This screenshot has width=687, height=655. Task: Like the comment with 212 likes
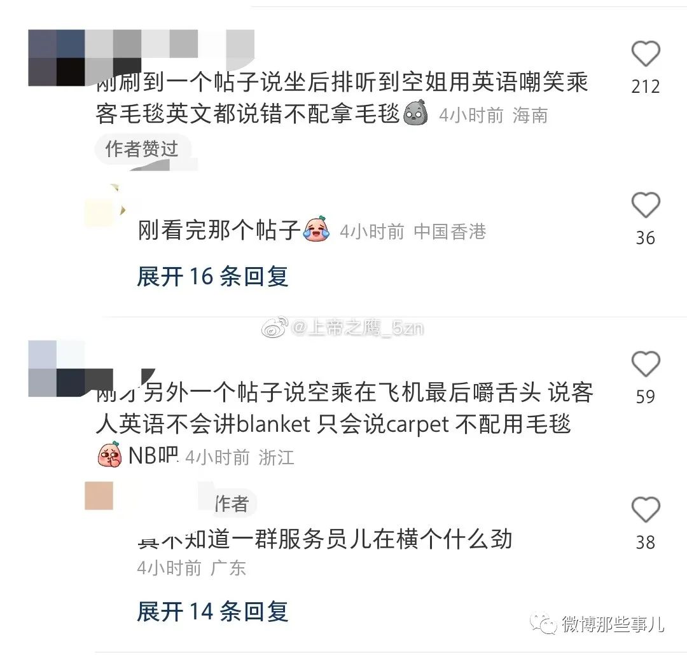(646, 53)
